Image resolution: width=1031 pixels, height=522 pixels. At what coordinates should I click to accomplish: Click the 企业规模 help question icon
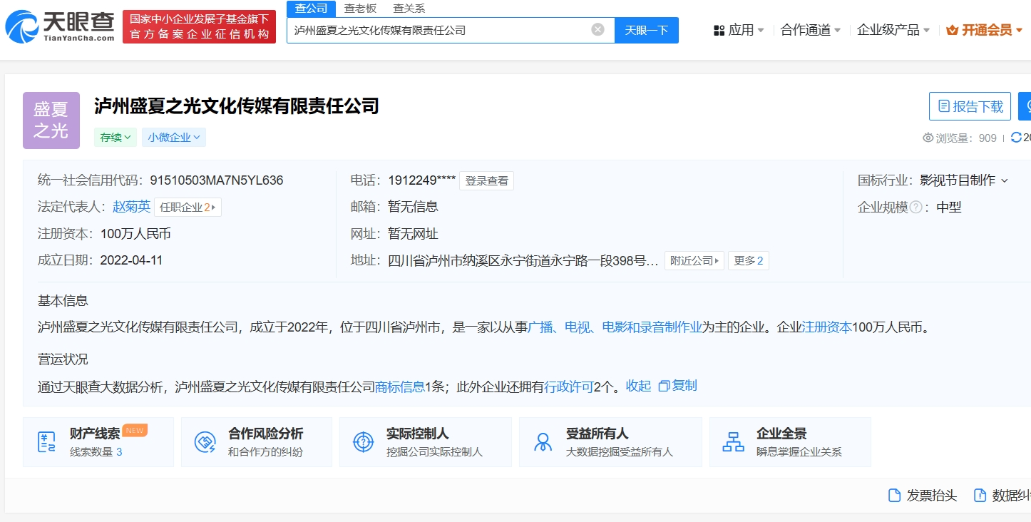916,208
